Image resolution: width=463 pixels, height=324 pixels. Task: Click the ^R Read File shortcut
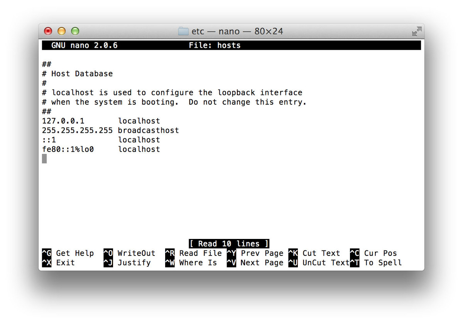click(194, 253)
